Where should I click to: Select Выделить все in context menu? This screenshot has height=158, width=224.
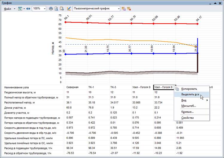pyautogui.click(x=190, y=95)
